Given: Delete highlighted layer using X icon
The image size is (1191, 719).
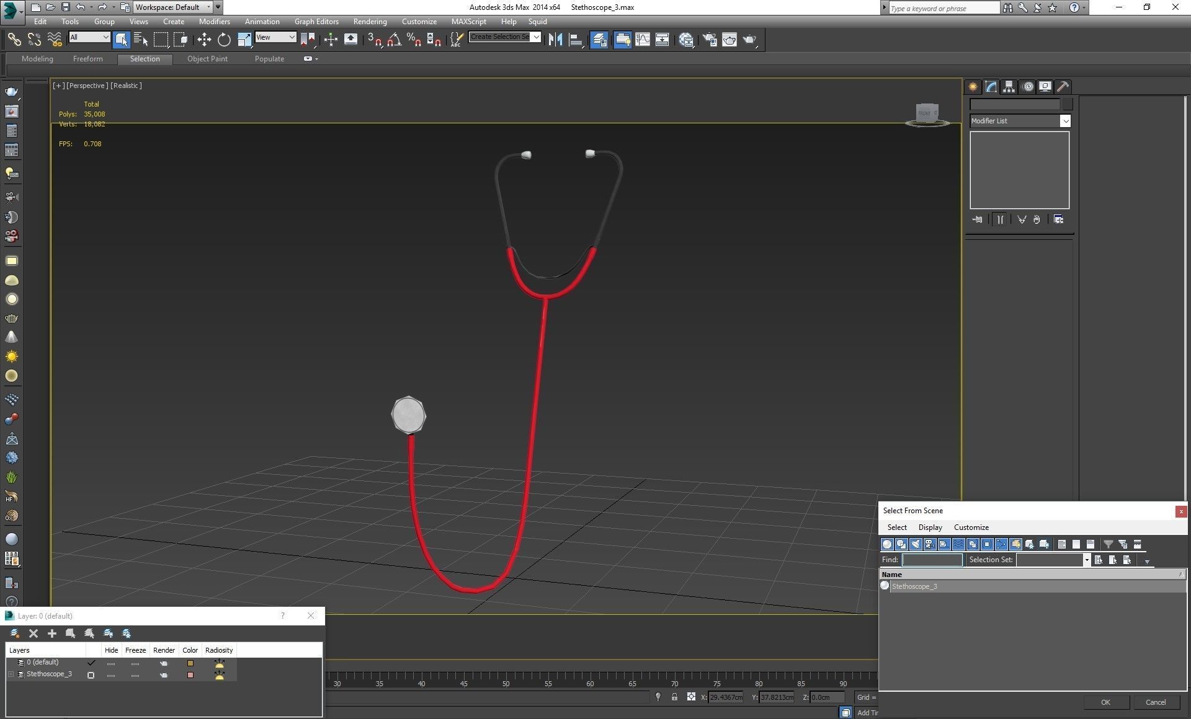Looking at the screenshot, I should (x=33, y=633).
